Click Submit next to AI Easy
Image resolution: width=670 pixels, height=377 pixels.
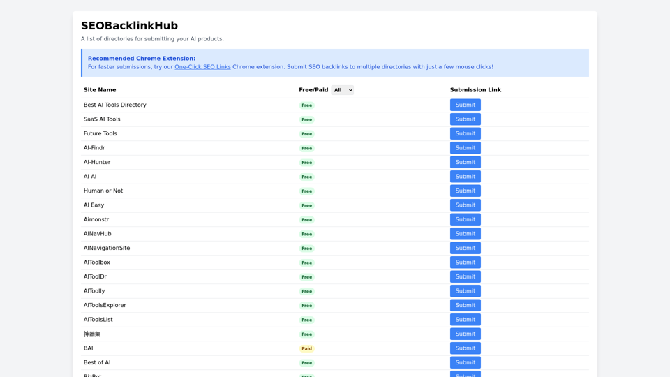coord(465,205)
